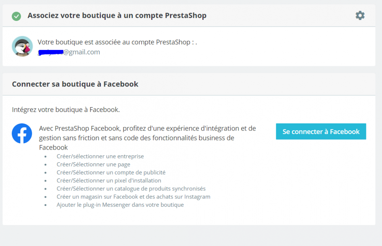Viewport: 382px width, 246px height.
Task: Click the associated gmail.com account email
Action: tap(69, 52)
